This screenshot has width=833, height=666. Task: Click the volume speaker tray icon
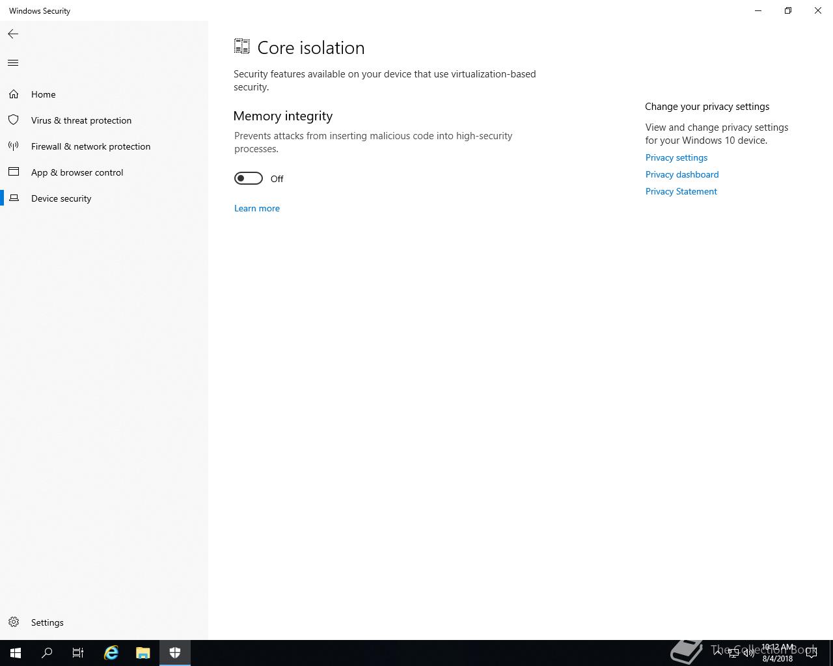pos(748,653)
